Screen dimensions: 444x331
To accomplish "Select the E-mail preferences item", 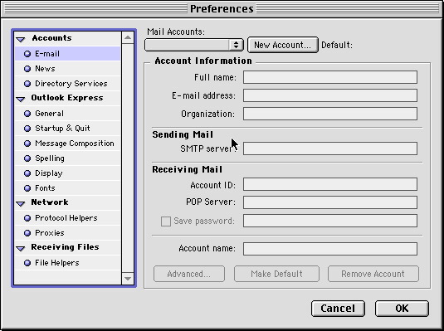I will click(x=68, y=54).
